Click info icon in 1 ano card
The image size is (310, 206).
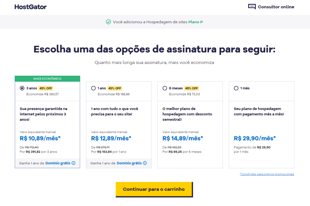[145, 163]
